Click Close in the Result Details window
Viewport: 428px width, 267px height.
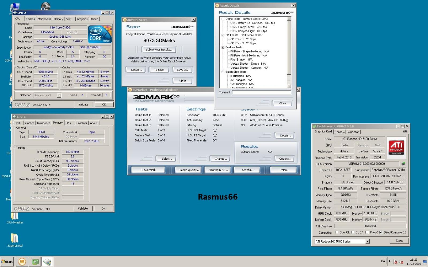pos(282,103)
